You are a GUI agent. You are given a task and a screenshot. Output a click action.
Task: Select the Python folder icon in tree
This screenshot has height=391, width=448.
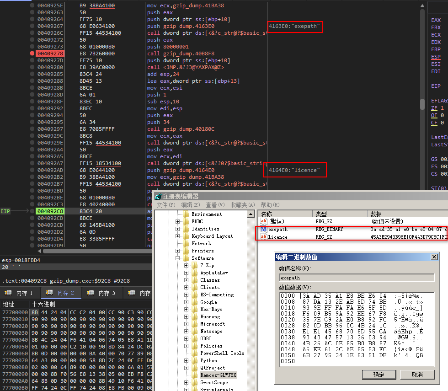point(195,361)
